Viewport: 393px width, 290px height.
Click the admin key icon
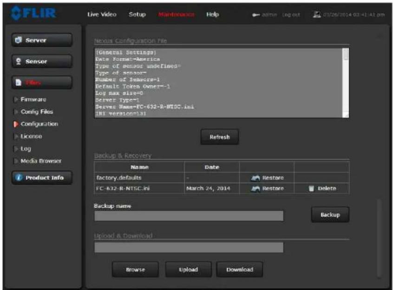255,15
